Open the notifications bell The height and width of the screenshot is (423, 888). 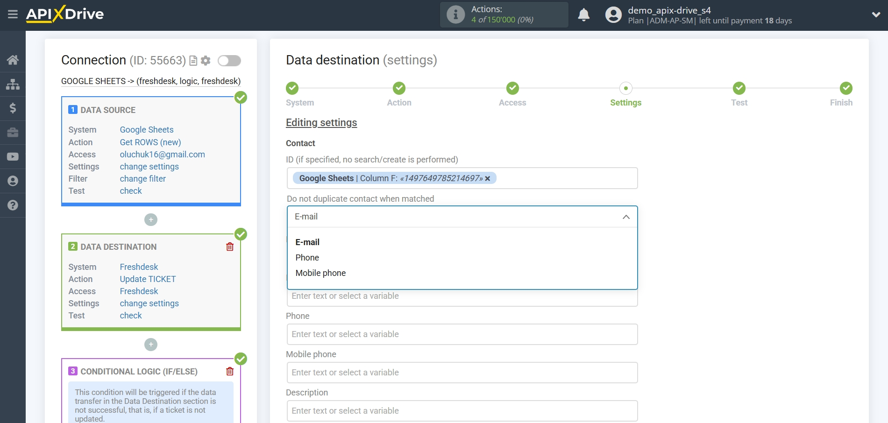[583, 15]
